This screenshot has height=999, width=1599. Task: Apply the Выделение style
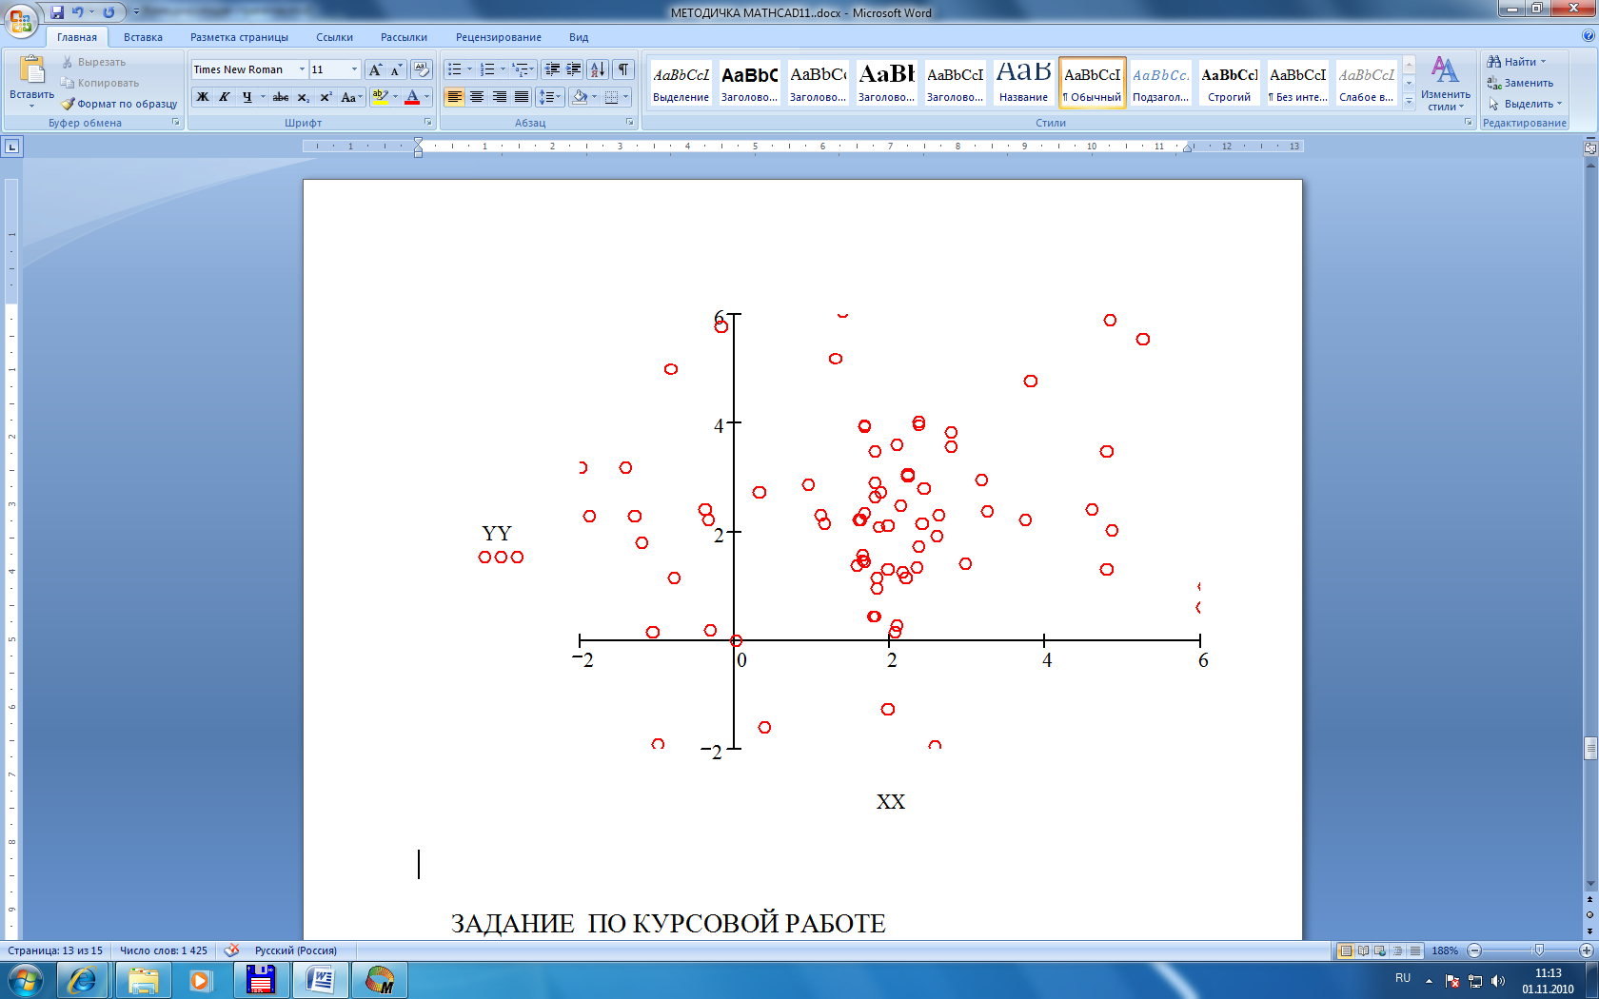(x=681, y=83)
